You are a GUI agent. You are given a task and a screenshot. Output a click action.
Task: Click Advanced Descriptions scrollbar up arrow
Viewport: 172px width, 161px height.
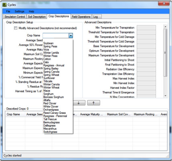(166, 27)
